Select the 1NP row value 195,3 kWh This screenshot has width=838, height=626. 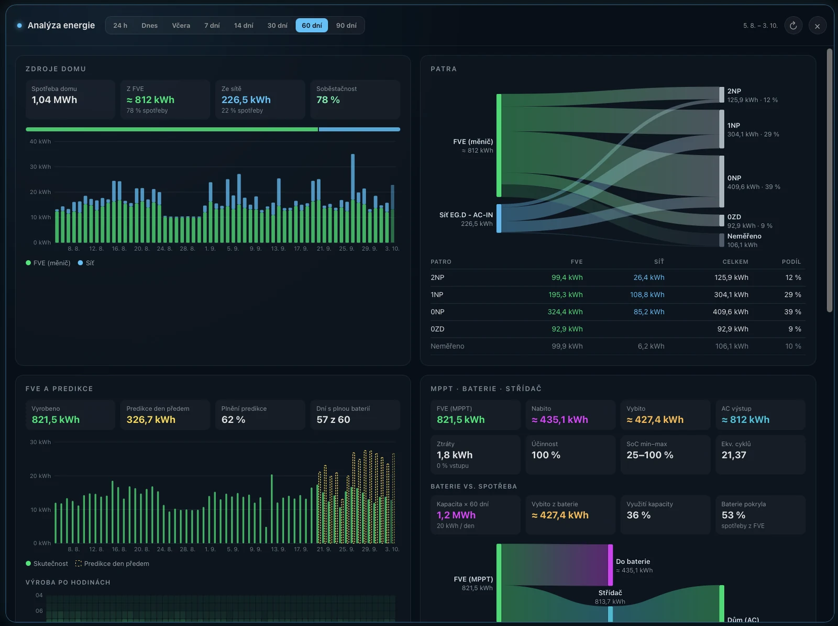[x=566, y=295]
